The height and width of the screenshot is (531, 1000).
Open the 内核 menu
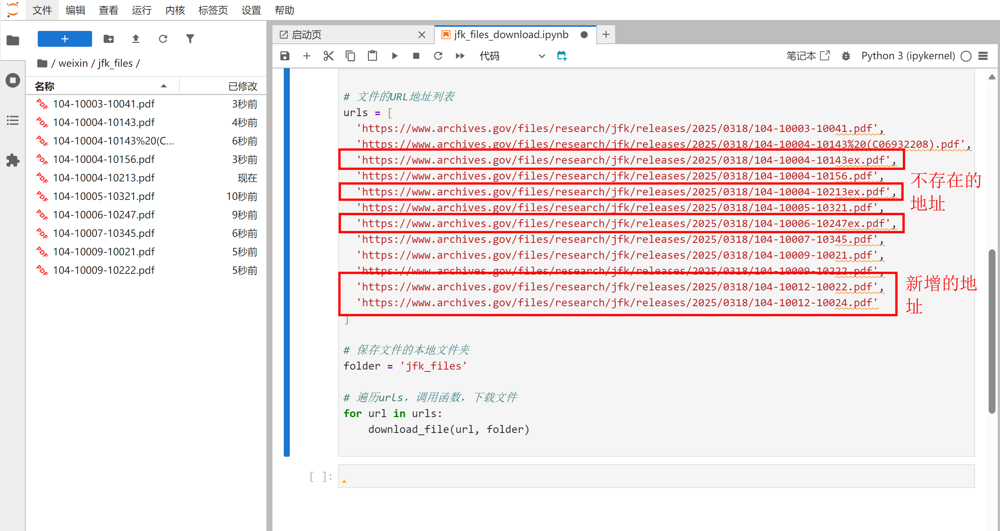[175, 10]
